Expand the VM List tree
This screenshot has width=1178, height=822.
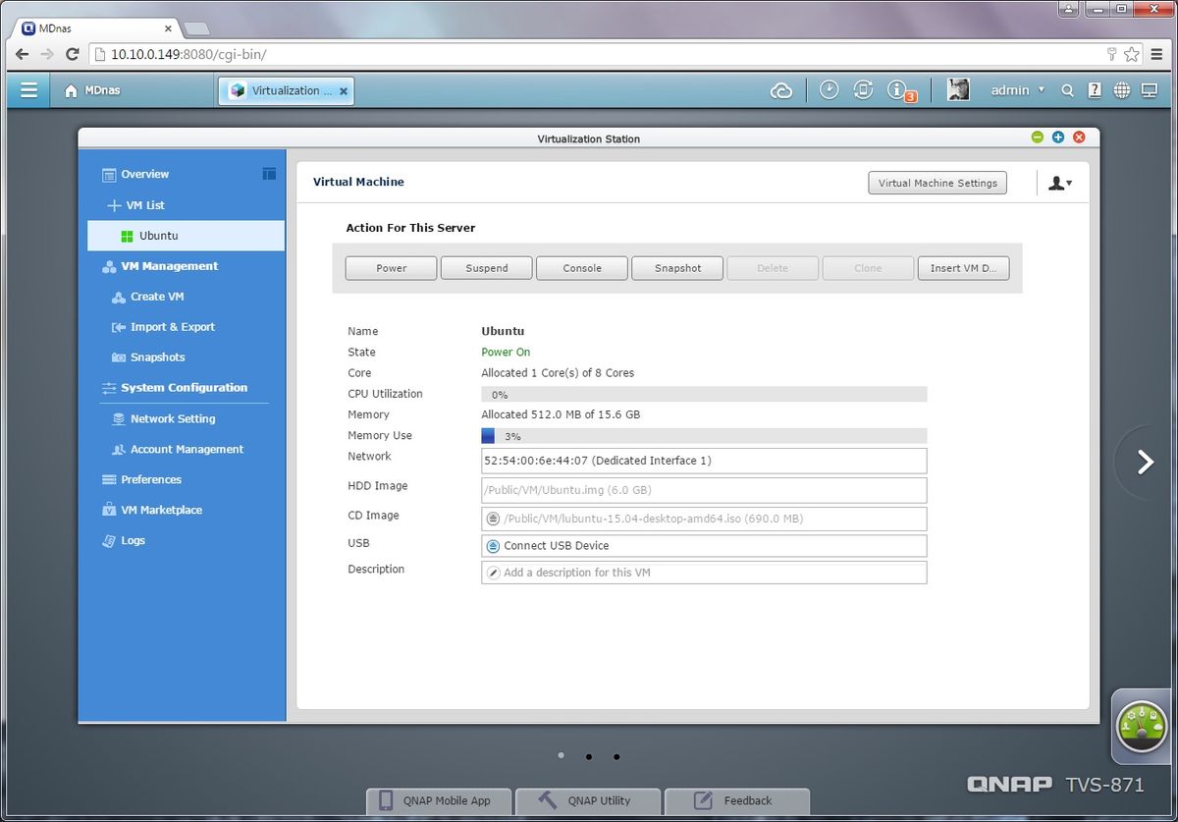(x=113, y=205)
